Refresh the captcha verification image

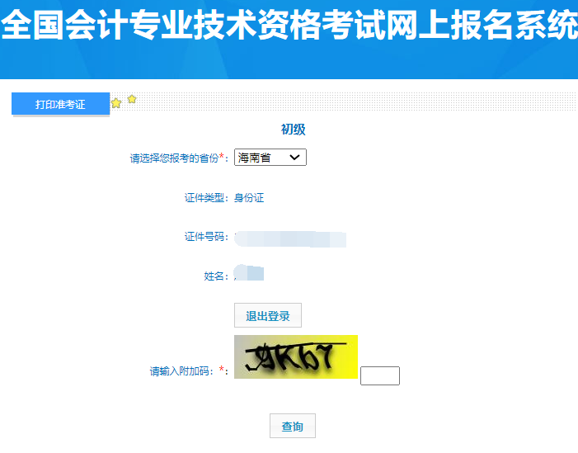click(296, 356)
